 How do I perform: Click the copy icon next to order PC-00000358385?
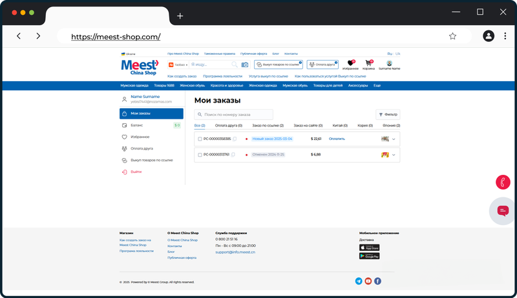[235, 139]
